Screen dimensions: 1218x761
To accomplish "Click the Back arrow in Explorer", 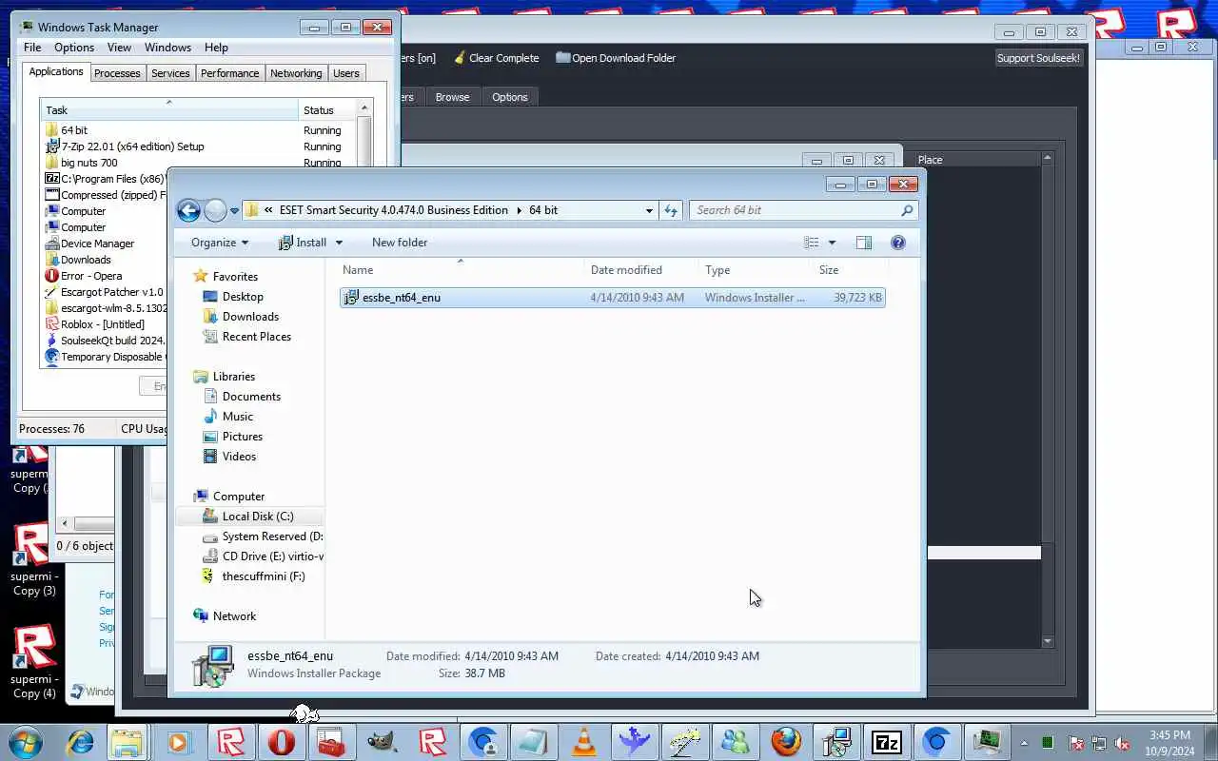I will (x=188, y=210).
